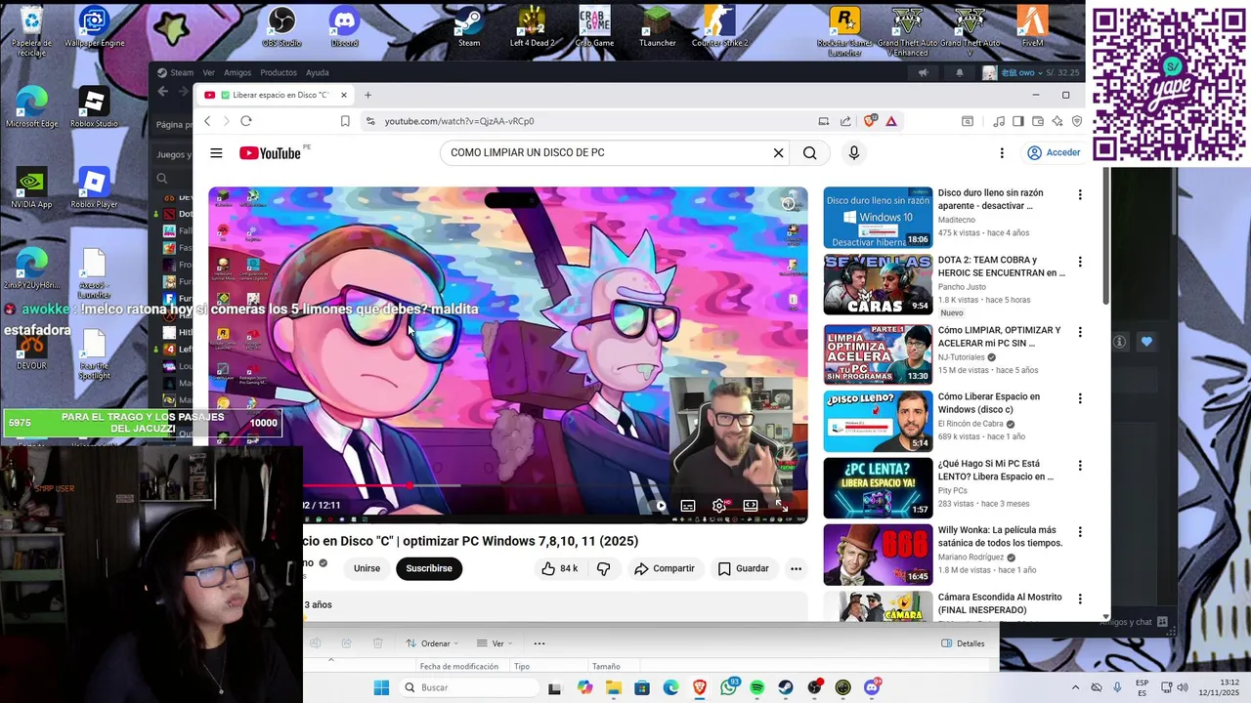This screenshot has width=1251, height=703.
Task: Open Brave Rewards triangle icon
Action: pyautogui.click(x=891, y=121)
